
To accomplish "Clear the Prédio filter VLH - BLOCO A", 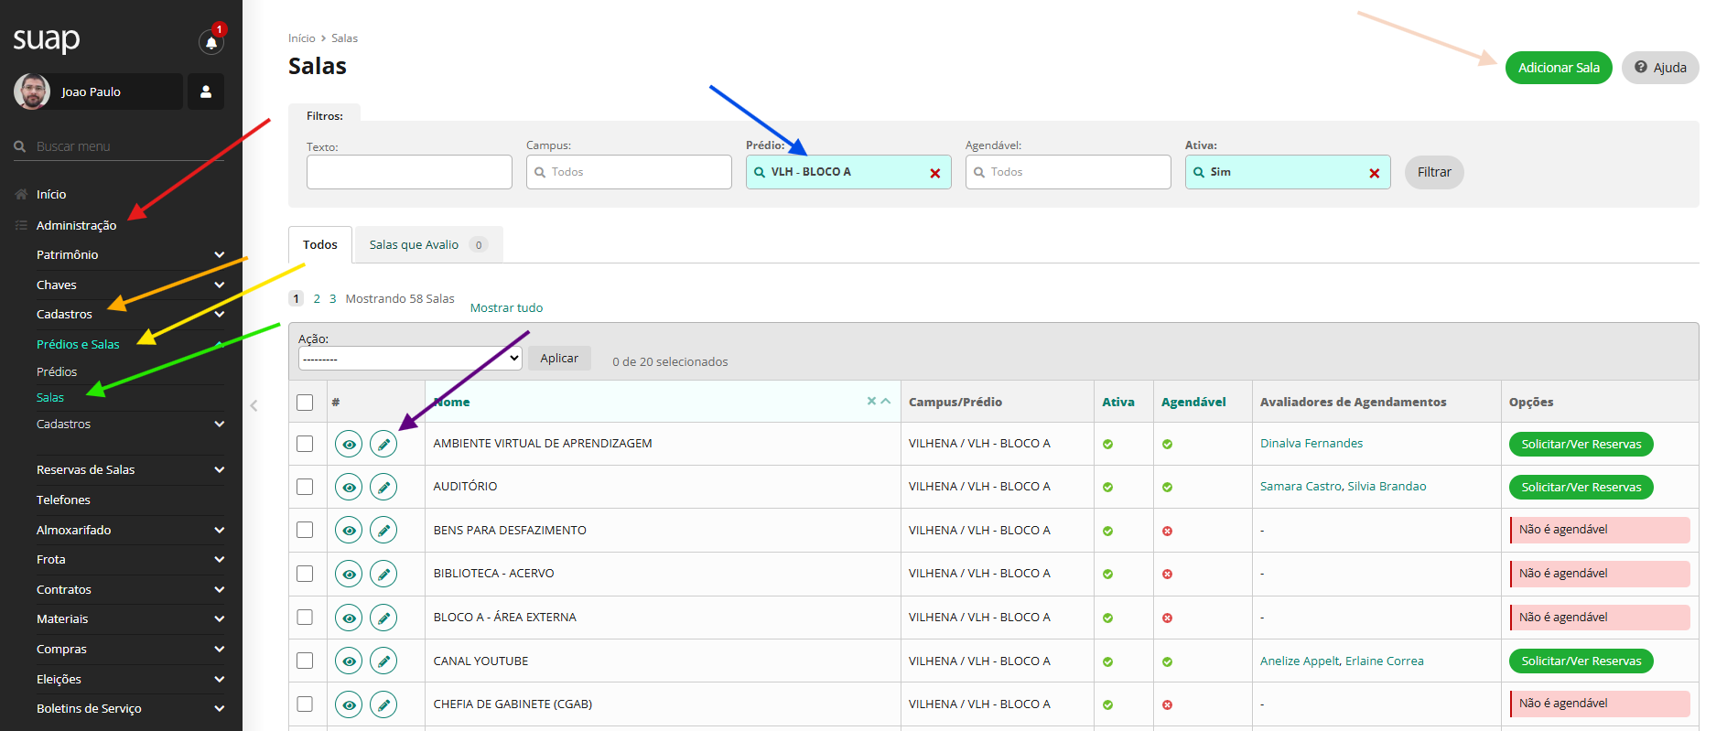I will (934, 173).
